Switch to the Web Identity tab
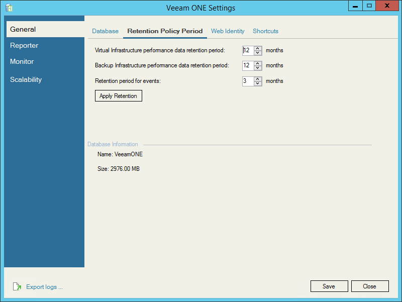 (228, 31)
